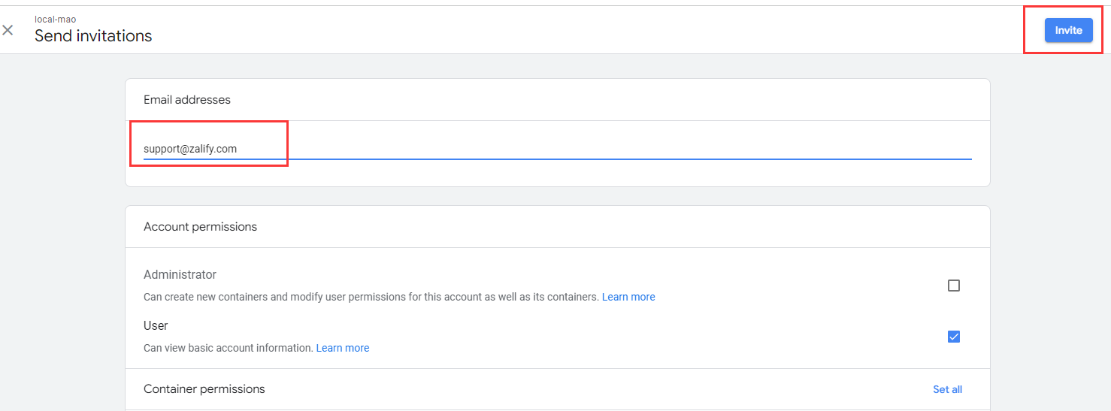Open Learn more link for Administrator
This screenshot has width=1111, height=411.
click(628, 297)
